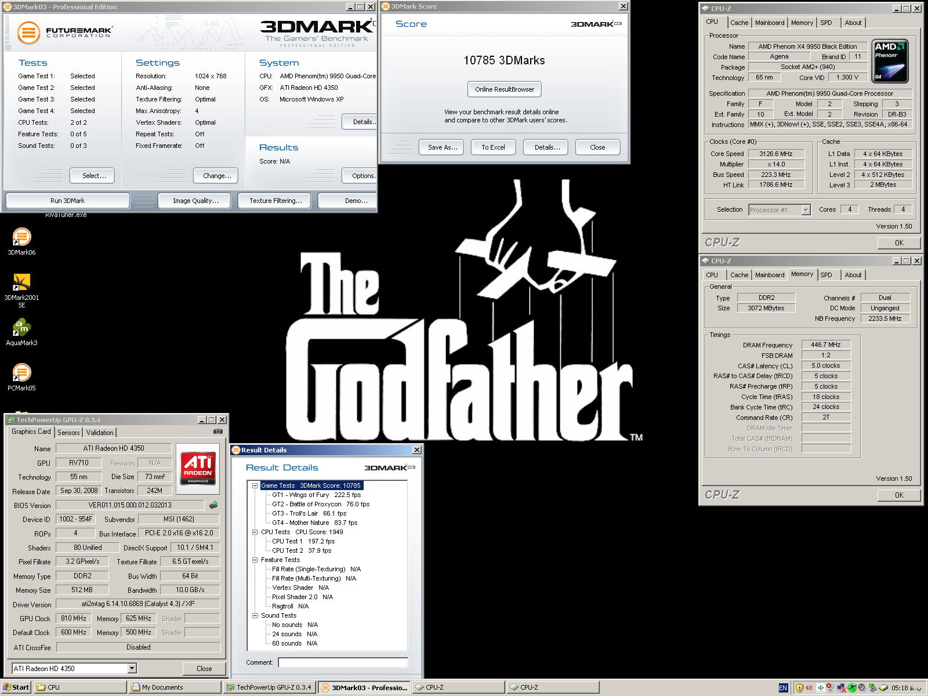Click the Online ResultBrowser button
The height and width of the screenshot is (696, 928).
[505, 89]
